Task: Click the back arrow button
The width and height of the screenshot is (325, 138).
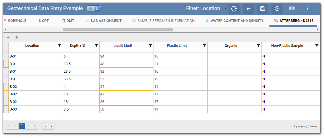Action: (x=248, y=9)
